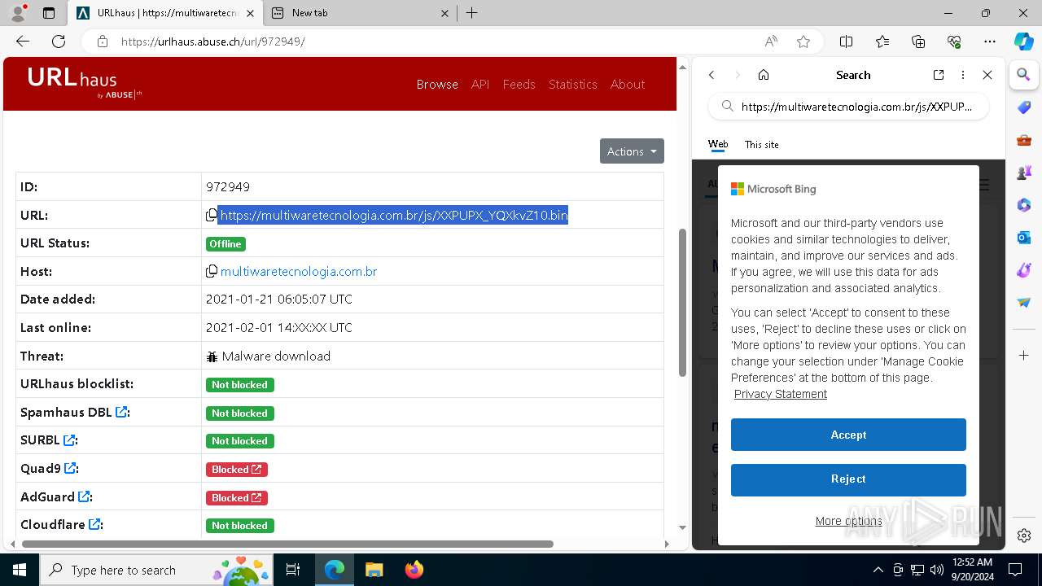The width and height of the screenshot is (1042, 586).
Task: Open the Favorites list
Action: (882, 42)
